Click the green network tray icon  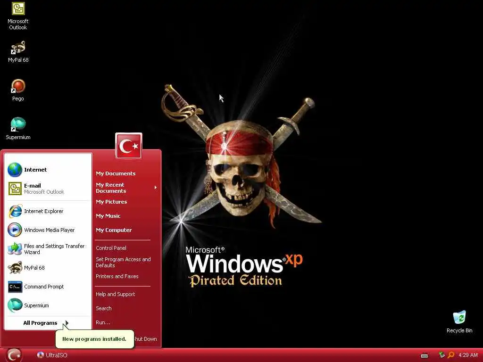click(x=441, y=355)
